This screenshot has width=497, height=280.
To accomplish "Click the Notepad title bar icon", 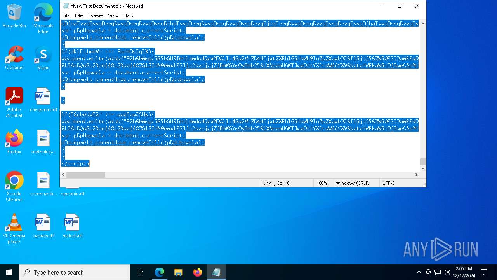I will coord(66,6).
